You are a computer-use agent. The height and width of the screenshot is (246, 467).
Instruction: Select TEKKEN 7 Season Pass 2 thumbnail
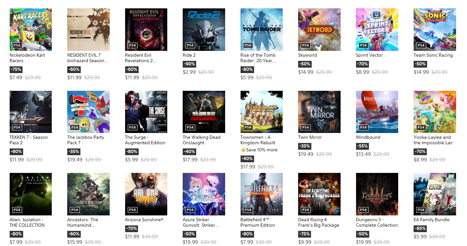pos(31,112)
